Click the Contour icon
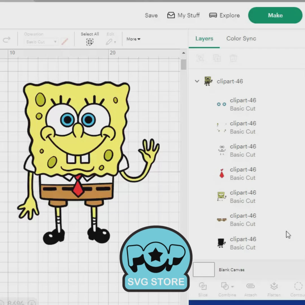The image size is (305, 305). (x=298, y=286)
